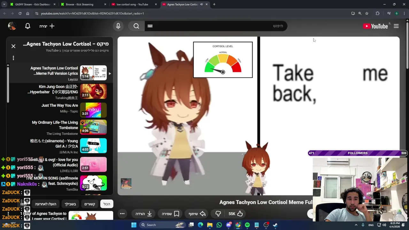Open Discord from the taskbar
This screenshot has height=230, width=409.
tap(228, 225)
